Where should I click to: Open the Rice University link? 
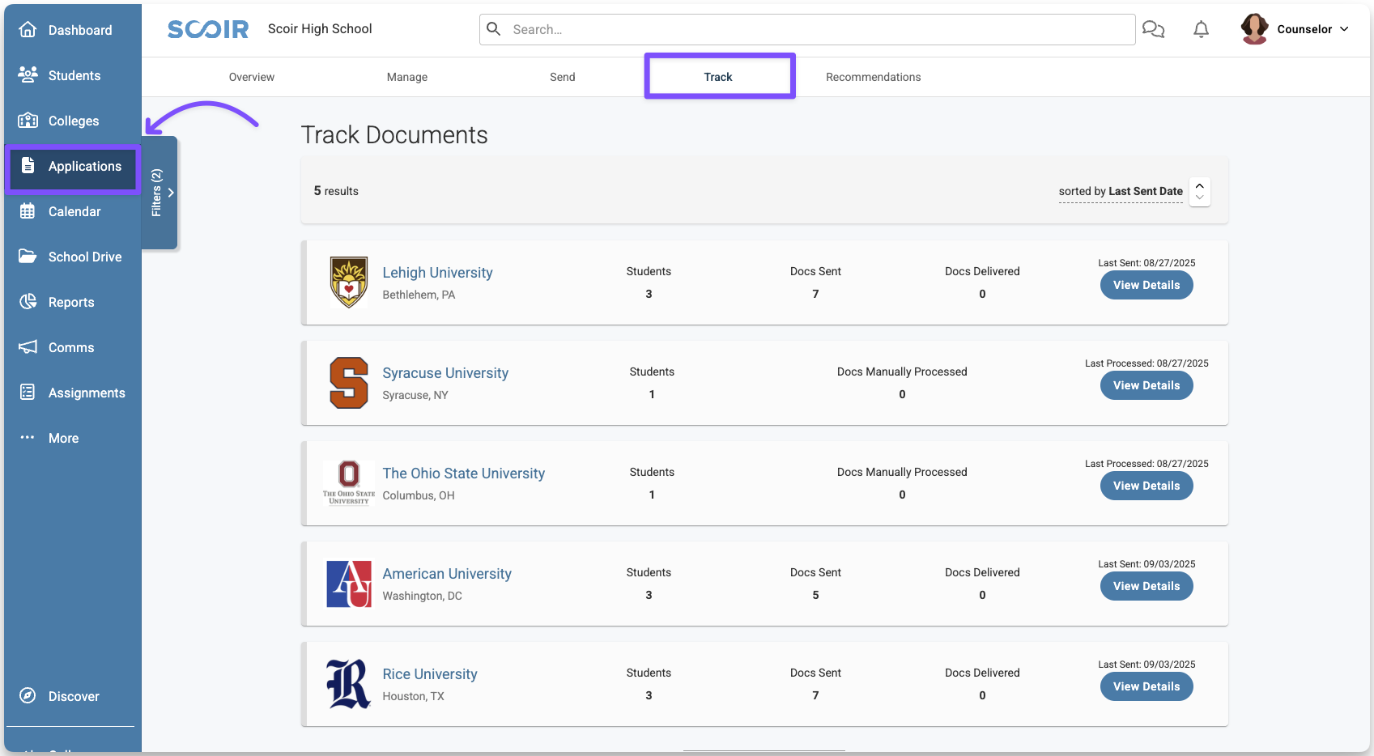click(x=430, y=674)
